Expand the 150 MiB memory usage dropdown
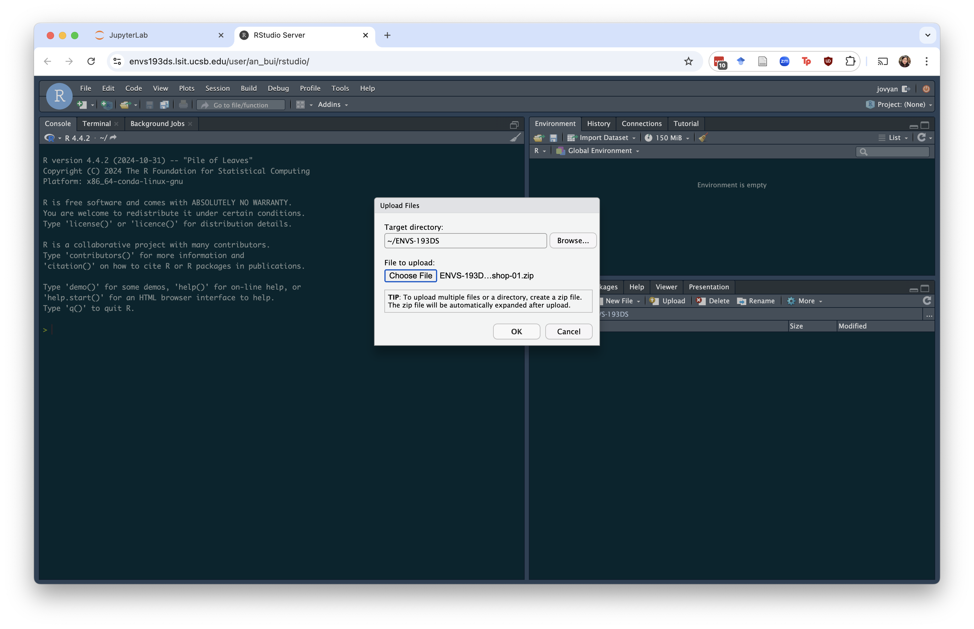 [668, 138]
